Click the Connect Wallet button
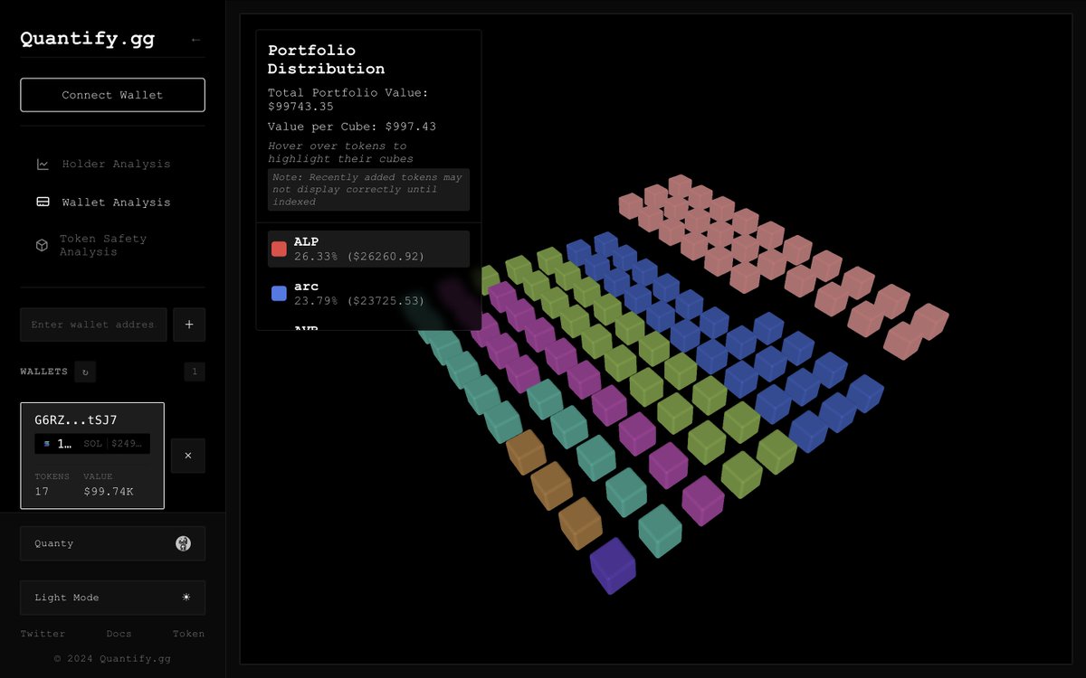Screen dimensions: 1086x678 (112, 95)
